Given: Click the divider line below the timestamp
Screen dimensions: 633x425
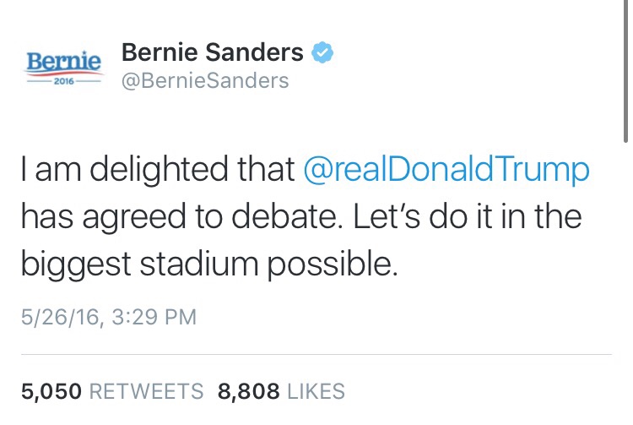Looking at the screenshot, I should point(316,354).
